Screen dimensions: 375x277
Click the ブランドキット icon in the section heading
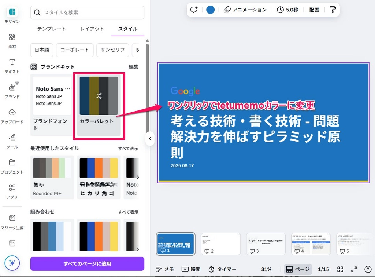click(x=34, y=67)
